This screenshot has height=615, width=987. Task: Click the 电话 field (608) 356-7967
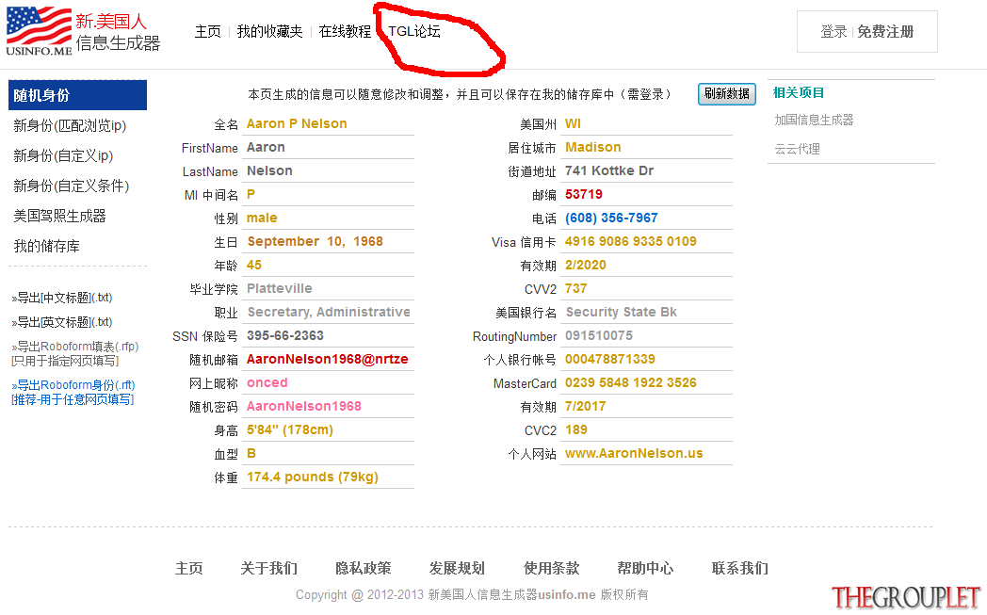[x=646, y=218]
